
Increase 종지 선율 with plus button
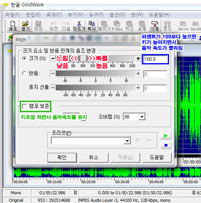tap(138, 88)
